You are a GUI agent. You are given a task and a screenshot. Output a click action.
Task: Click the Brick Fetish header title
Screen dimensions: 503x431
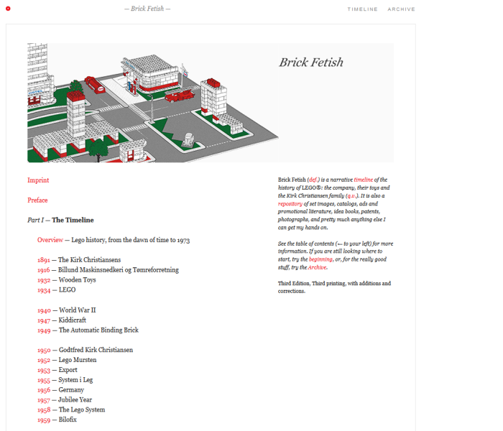coord(147,9)
